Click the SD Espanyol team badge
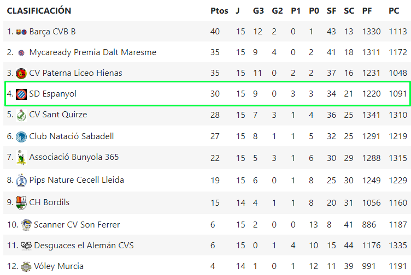The image size is (411, 275). click(21, 94)
